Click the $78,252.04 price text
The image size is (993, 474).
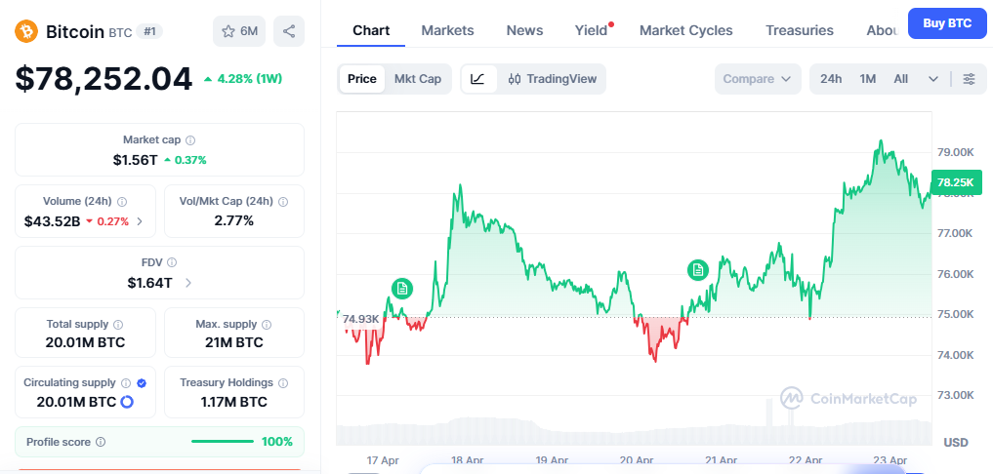[103, 79]
